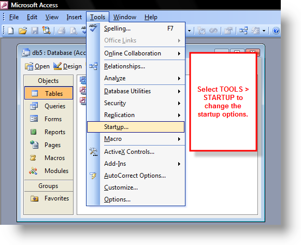Expand the Add-Ins submenu
301x245 pixels.
point(136,164)
